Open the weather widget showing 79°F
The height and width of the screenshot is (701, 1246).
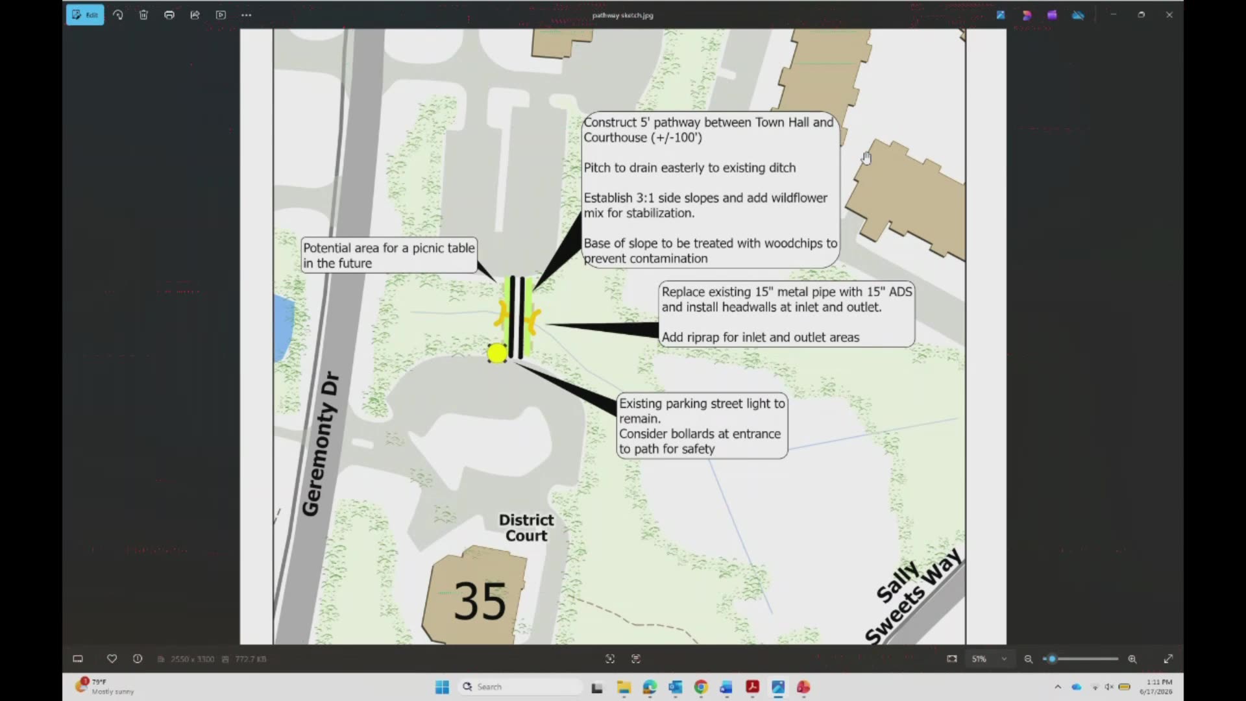pyautogui.click(x=105, y=687)
